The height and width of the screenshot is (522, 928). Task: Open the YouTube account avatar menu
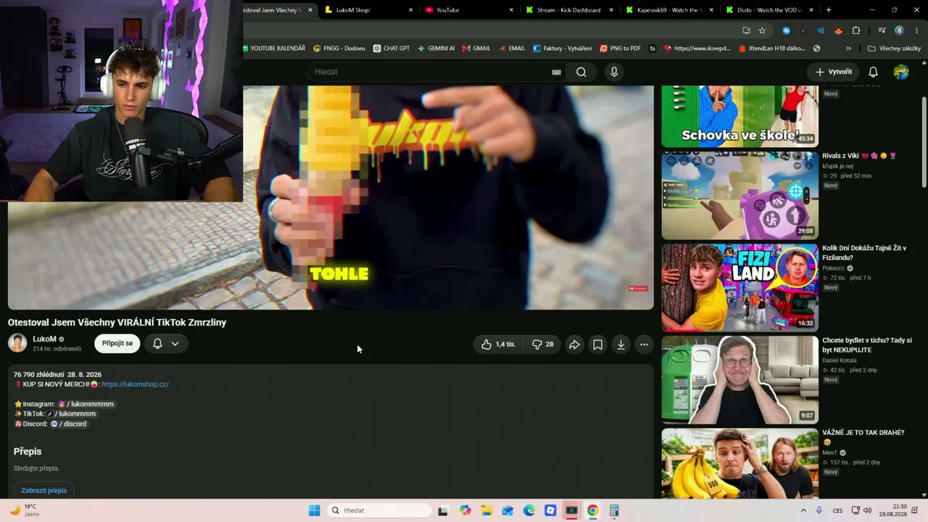tap(901, 72)
